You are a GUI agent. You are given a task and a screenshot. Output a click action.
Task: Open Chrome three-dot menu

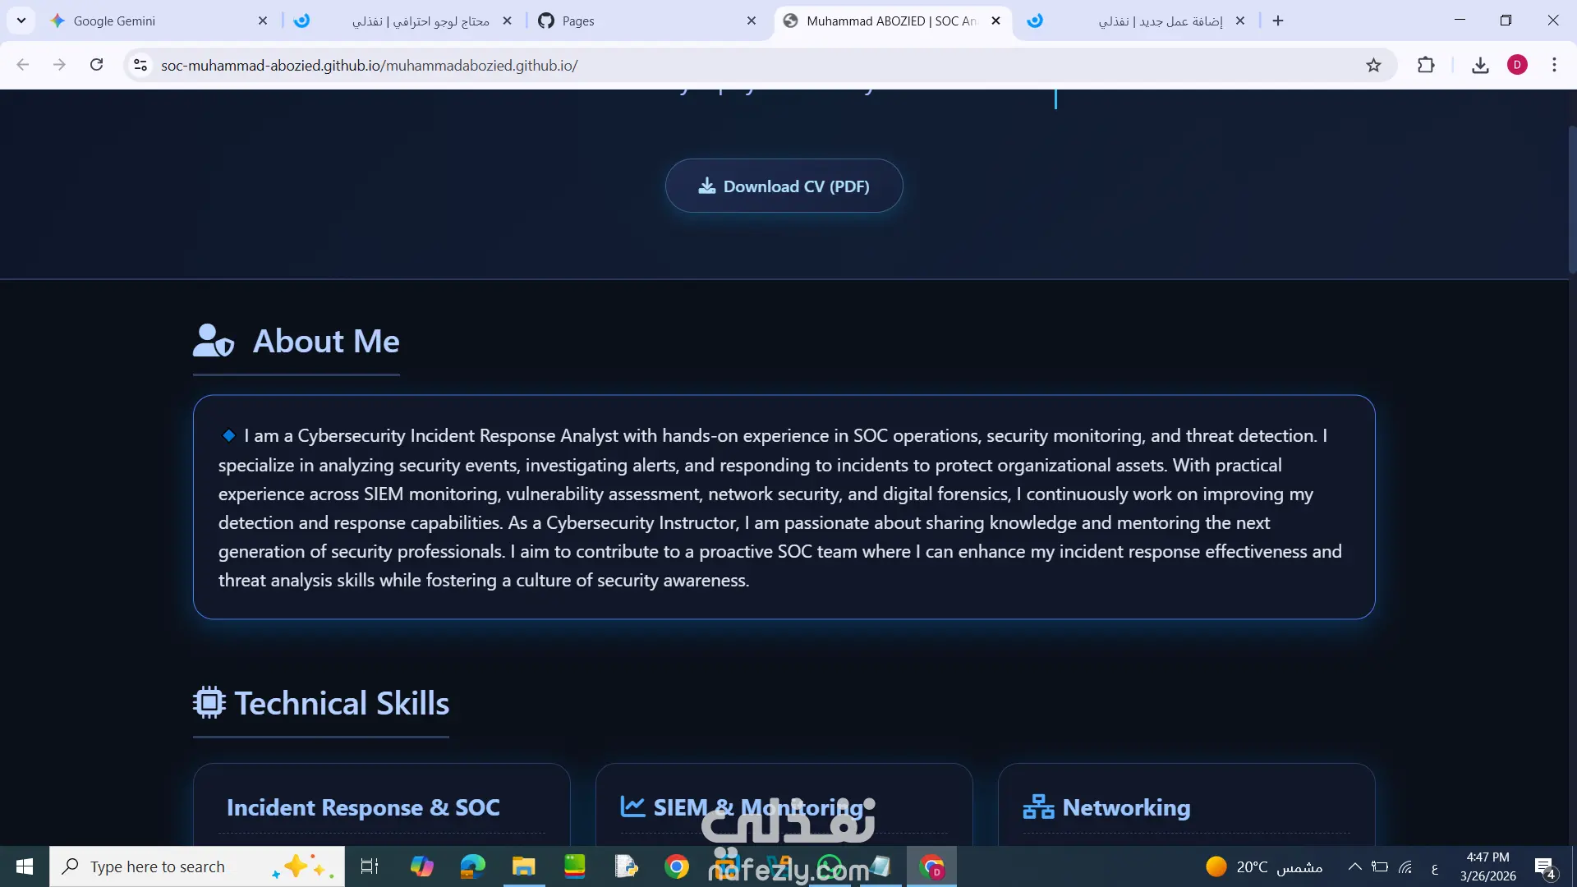click(x=1554, y=65)
